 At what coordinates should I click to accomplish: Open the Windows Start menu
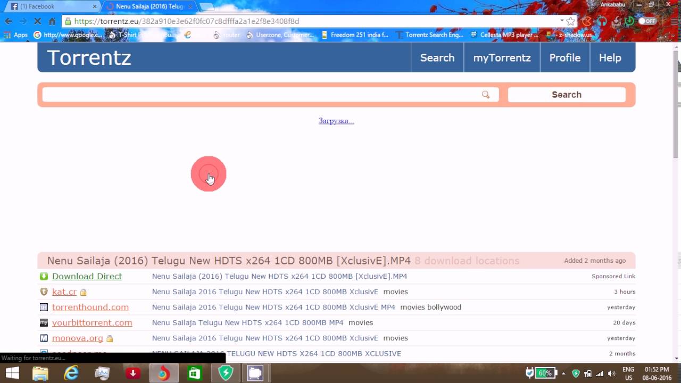pos(12,373)
